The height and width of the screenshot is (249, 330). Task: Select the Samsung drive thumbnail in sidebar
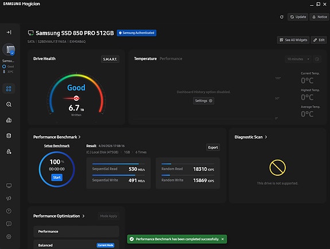[x=9, y=50]
